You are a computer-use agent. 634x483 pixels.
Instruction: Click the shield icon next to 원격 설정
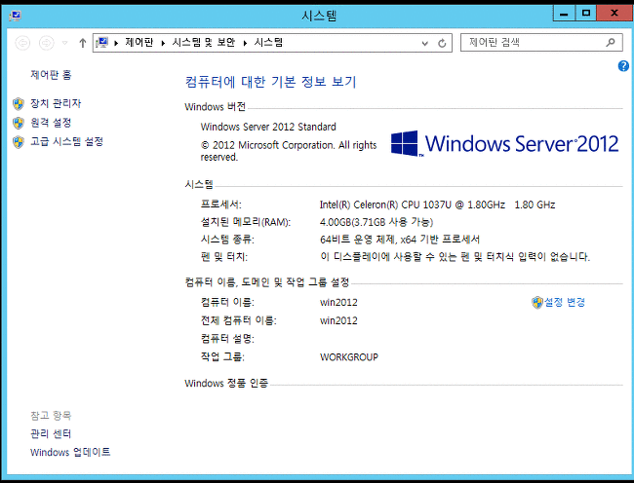[19, 123]
